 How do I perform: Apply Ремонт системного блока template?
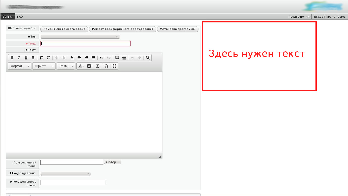[x=64, y=29]
